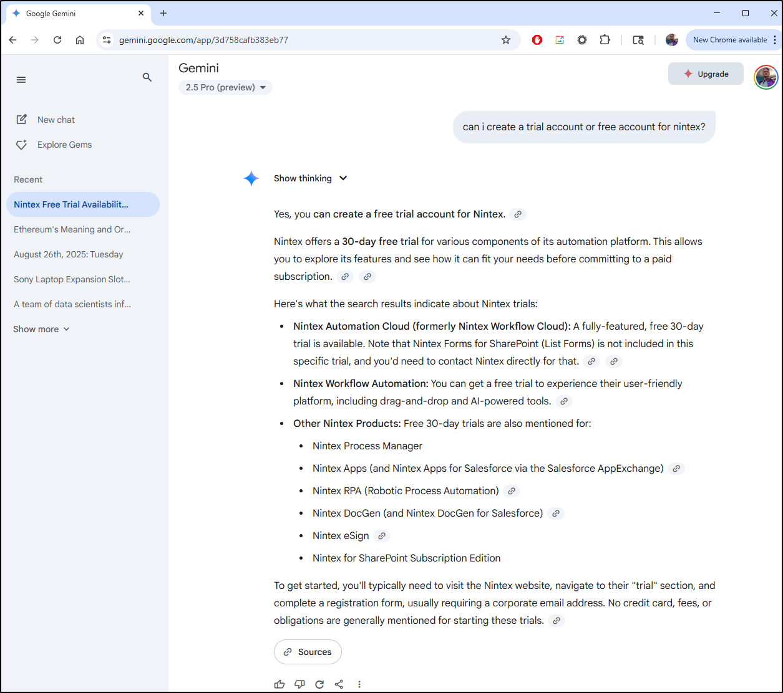This screenshot has height=693, width=783.
Task: Open source link after 'AI-powered tools.'
Action: pos(564,401)
